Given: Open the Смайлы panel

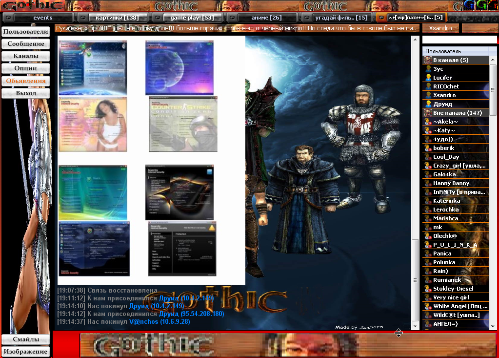Looking at the screenshot, I should point(26,339).
